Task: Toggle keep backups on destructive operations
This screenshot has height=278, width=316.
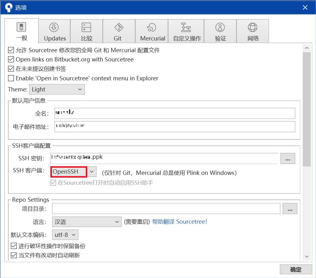Action: click(14, 246)
